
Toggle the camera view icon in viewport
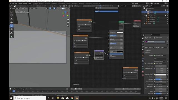(x=68, y=25)
